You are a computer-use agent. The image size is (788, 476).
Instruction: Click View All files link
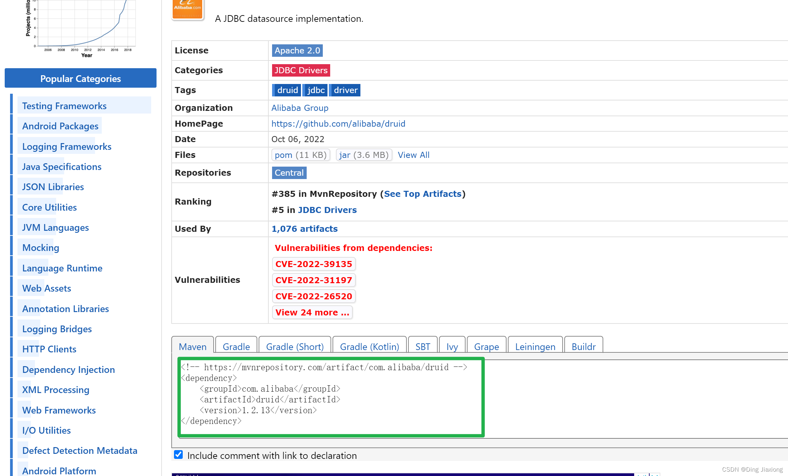click(x=413, y=155)
